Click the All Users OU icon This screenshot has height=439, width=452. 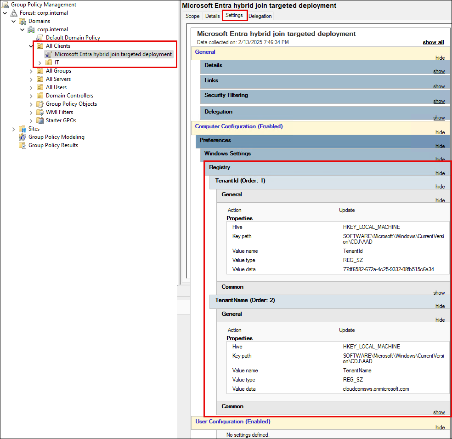pyautogui.click(x=40, y=87)
